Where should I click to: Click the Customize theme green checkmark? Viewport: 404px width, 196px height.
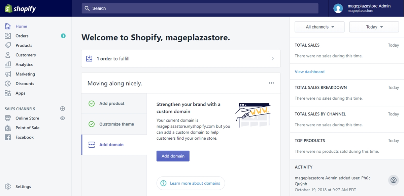coord(92,124)
